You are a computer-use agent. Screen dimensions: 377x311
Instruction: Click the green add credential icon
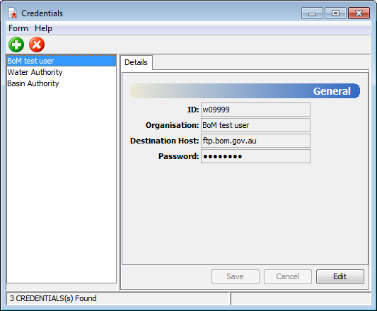pos(16,45)
